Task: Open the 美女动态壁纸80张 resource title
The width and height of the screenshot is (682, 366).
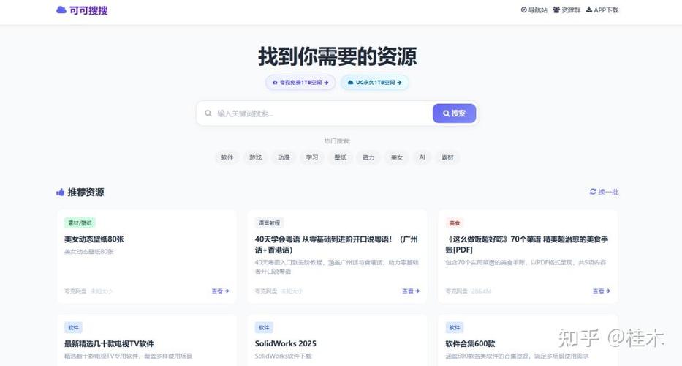Action: tap(94, 239)
